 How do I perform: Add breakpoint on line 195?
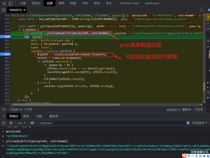(7, 19)
